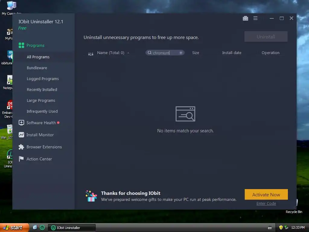The width and height of the screenshot is (309, 232).
Task: Select All Programs in the sidebar
Action: pos(38,57)
